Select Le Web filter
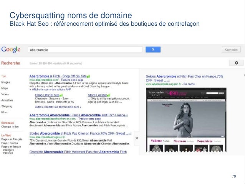Image resolution: width=245 pixels, height=184 pixels. tap(6, 135)
